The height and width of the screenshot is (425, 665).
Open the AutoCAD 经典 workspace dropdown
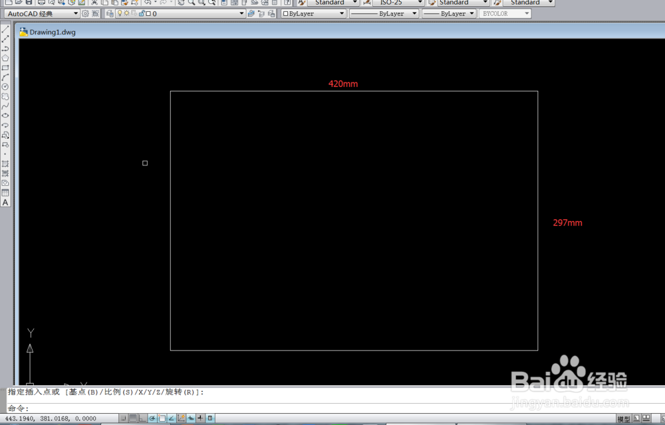(76, 13)
